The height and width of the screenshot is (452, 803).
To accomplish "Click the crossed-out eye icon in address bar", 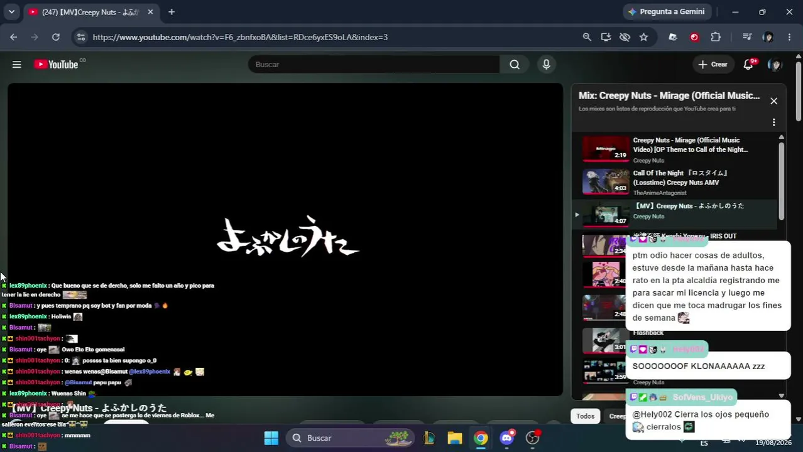I will coord(625,37).
